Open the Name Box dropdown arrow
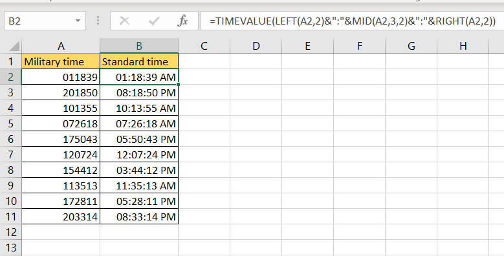The image size is (504, 256). coord(78,21)
